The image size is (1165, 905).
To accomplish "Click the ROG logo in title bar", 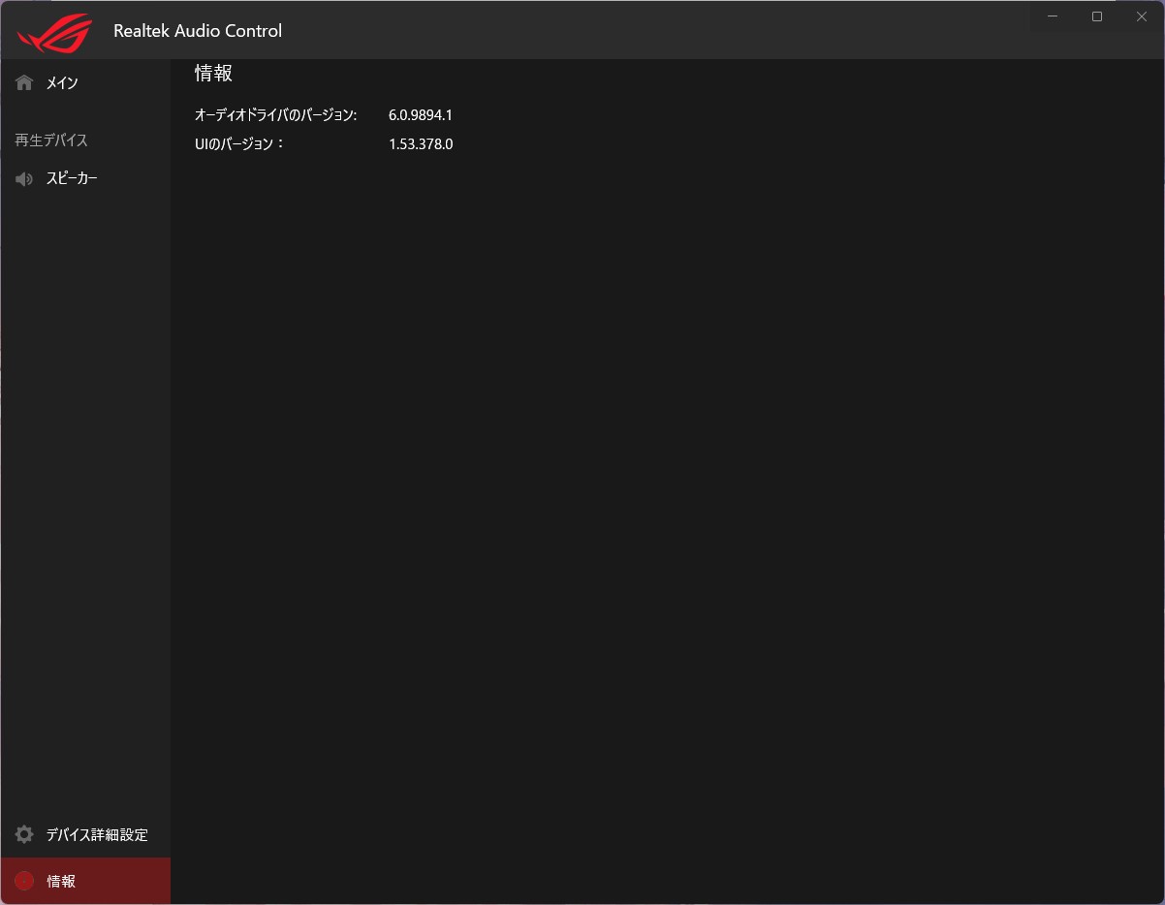I will [x=54, y=32].
